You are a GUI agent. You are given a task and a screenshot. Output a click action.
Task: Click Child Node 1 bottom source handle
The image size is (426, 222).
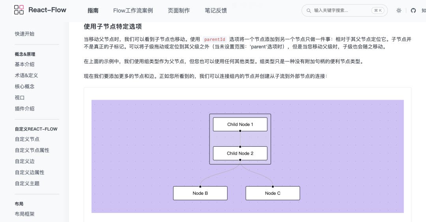(x=240, y=131)
